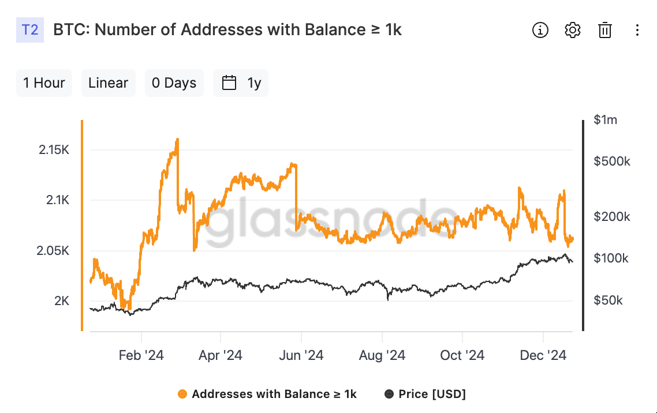Click the $100k price axis label
Viewport: 657px width, 413px height.
[611, 258]
